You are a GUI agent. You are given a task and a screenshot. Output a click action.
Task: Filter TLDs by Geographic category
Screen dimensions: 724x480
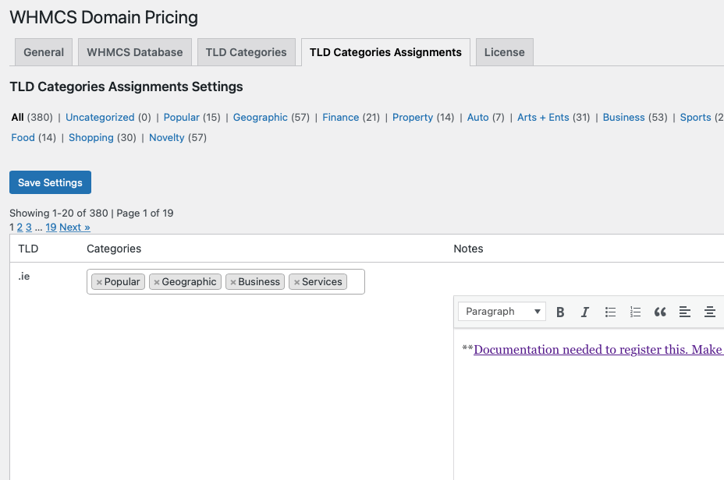coord(261,118)
